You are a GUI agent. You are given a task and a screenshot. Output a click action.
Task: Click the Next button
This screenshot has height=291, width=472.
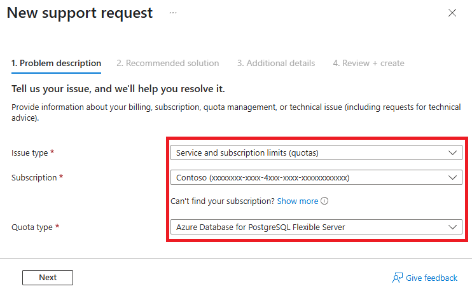[x=48, y=278]
